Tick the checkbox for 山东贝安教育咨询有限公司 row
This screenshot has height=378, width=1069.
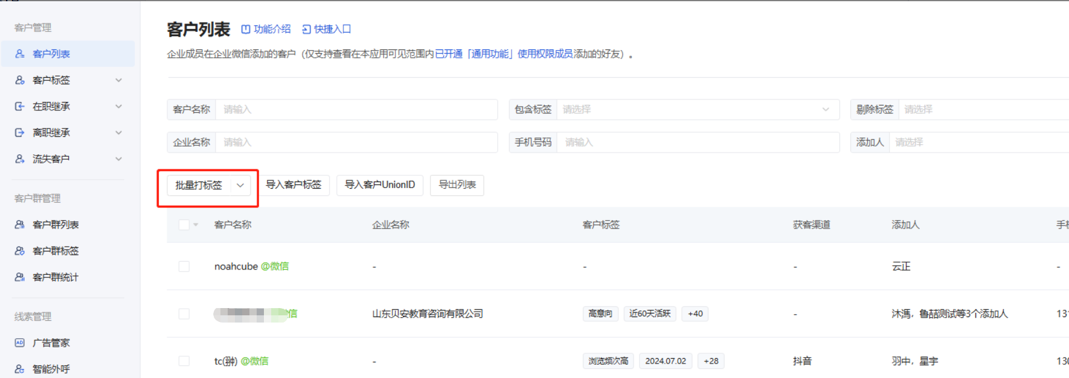[x=184, y=313]
